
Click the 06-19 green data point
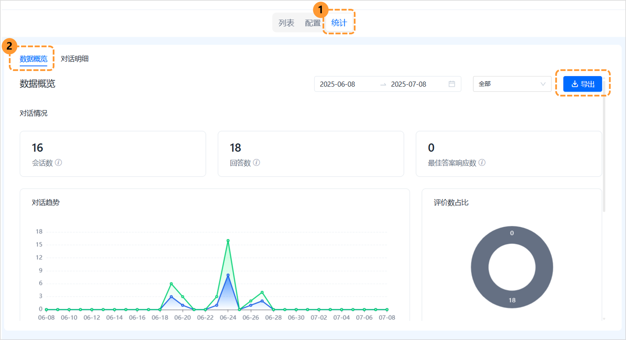(x=171, y=284)
